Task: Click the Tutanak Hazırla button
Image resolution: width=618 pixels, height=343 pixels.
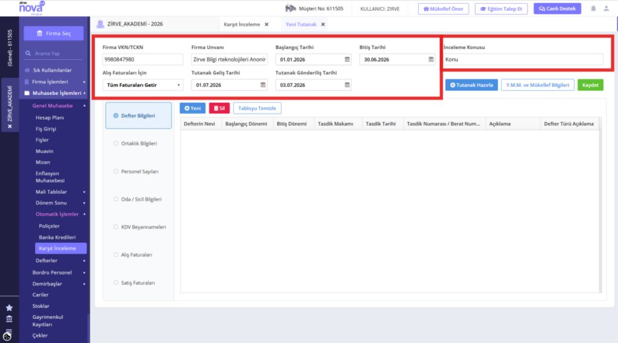Action: click(x=471, y=85)
